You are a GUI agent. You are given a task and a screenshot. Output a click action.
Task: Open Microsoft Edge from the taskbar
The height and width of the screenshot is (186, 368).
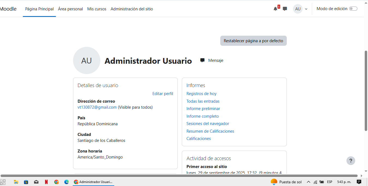coord(66,182)
